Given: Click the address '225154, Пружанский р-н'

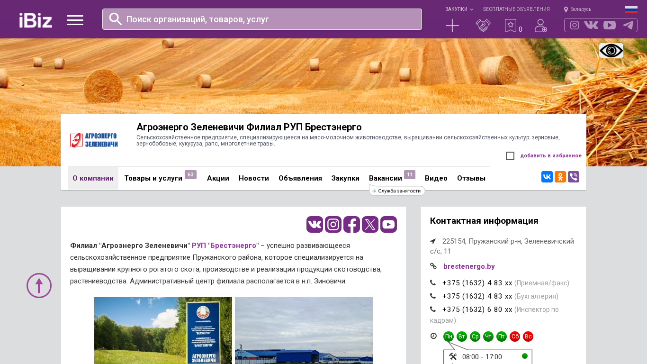Looking at the screenshot, I should pos(502,246).
